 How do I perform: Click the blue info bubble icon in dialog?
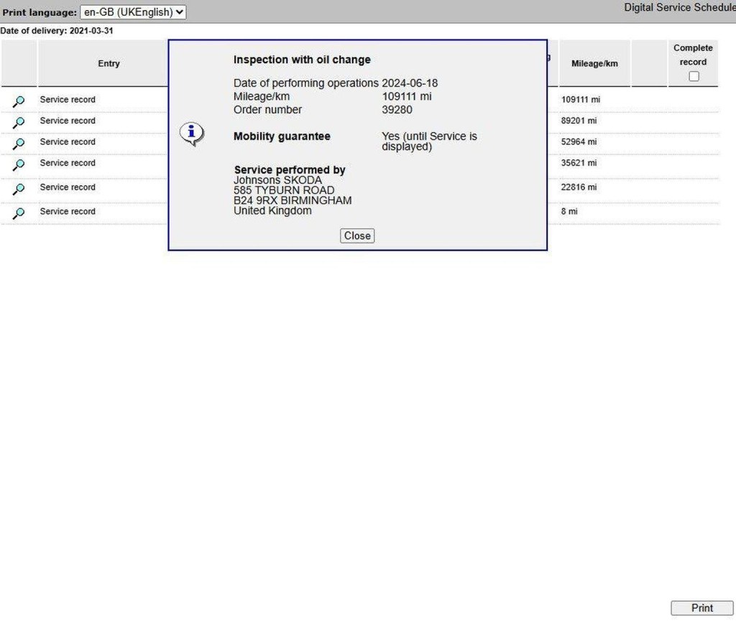[x=191, y=134]
